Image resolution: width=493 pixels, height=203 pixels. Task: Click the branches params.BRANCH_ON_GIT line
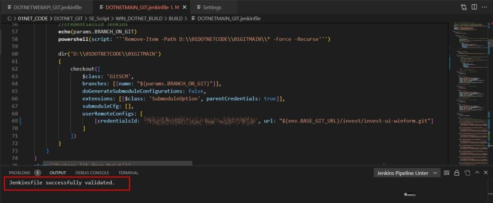tap(152, 84)
